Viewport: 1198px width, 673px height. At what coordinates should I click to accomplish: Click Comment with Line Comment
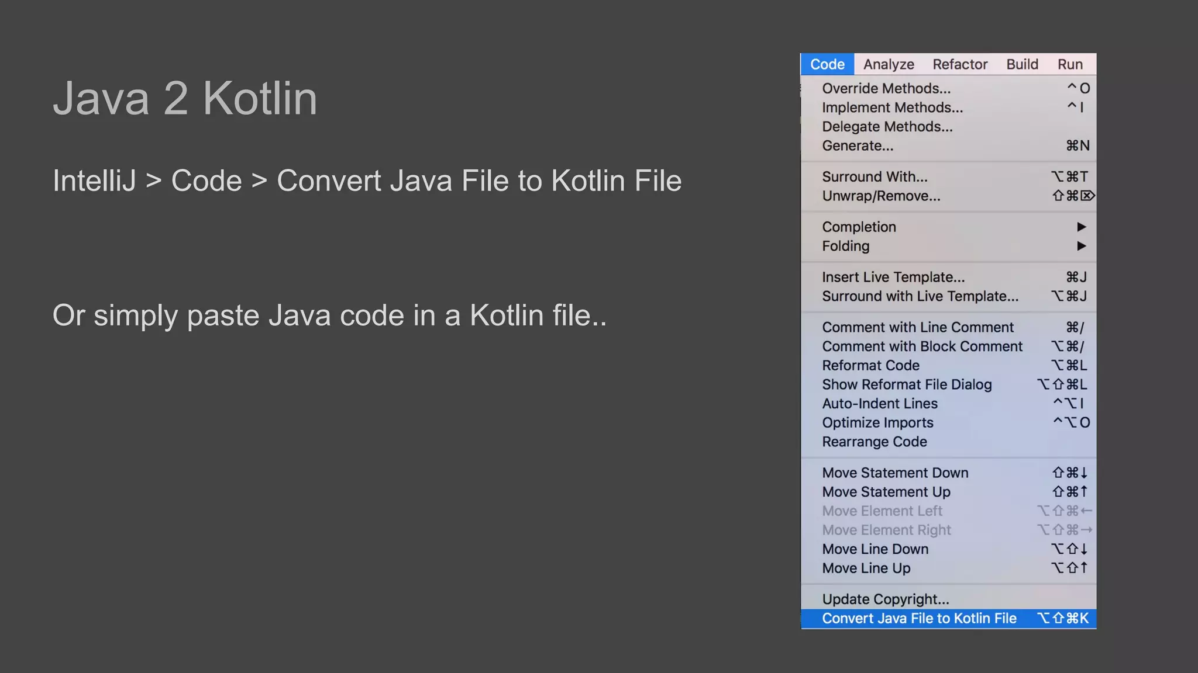(948, 328)
